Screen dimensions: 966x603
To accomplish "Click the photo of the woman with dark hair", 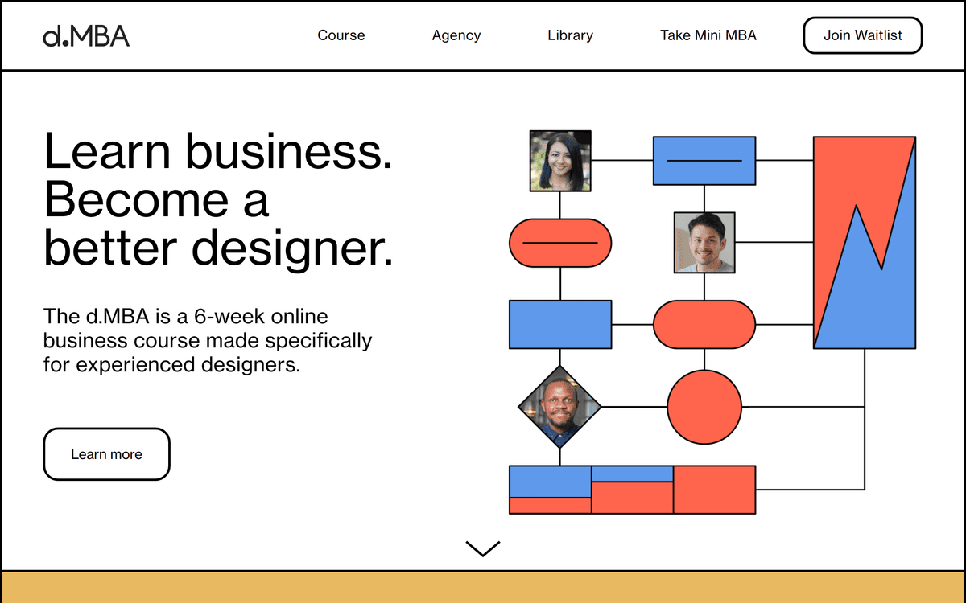I will (x=560, y=161).
